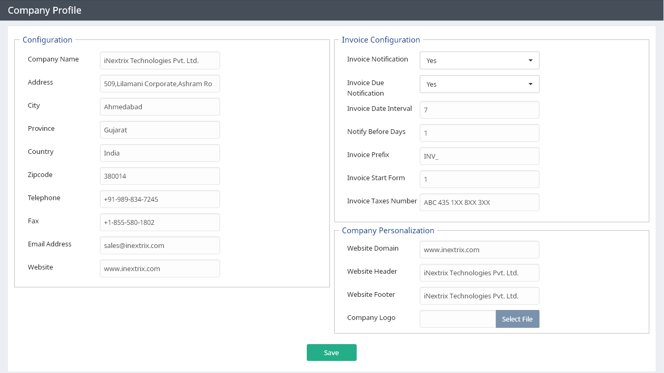Screen dimensions: 664x373
Task: Click Select File for Company Logo
Action: tap(517, 319)
